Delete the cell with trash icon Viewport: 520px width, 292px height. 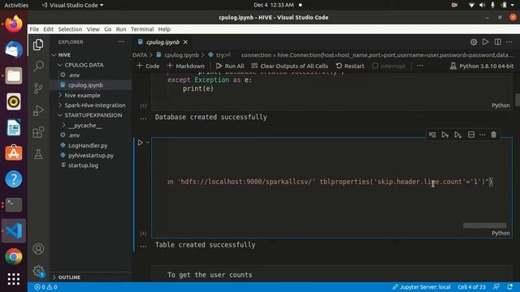[x=494, y=135]
